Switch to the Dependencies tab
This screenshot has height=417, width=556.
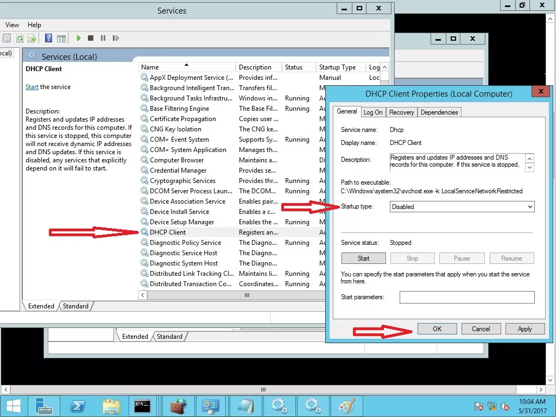(439, 112)
